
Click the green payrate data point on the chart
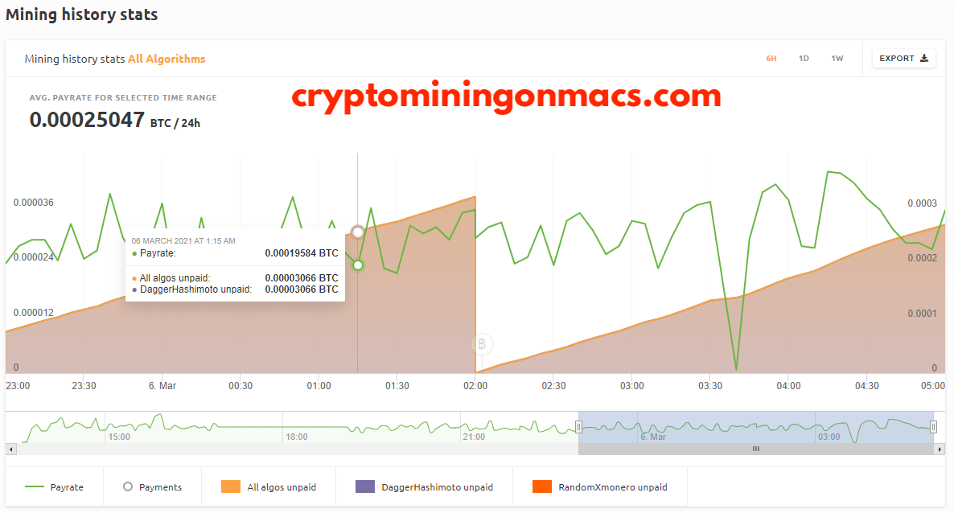[358, 265]
